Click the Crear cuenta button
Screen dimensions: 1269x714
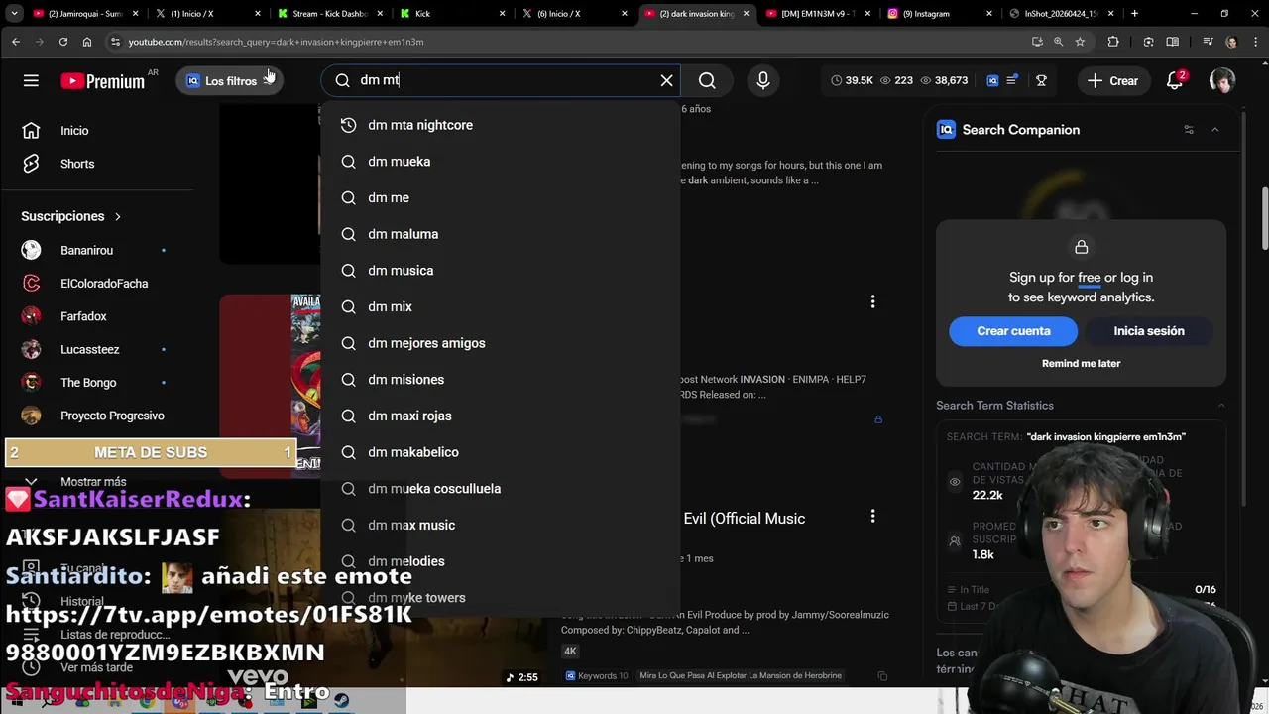[1013, 331]
